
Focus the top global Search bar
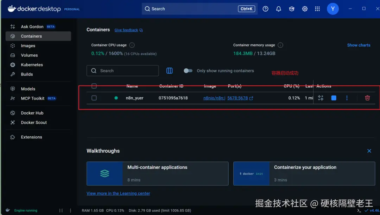[199, 9]
